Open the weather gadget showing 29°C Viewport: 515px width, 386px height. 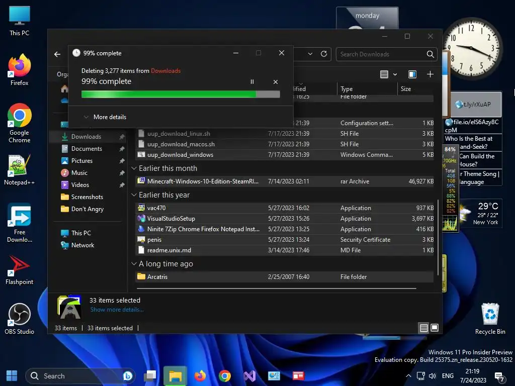480,214
